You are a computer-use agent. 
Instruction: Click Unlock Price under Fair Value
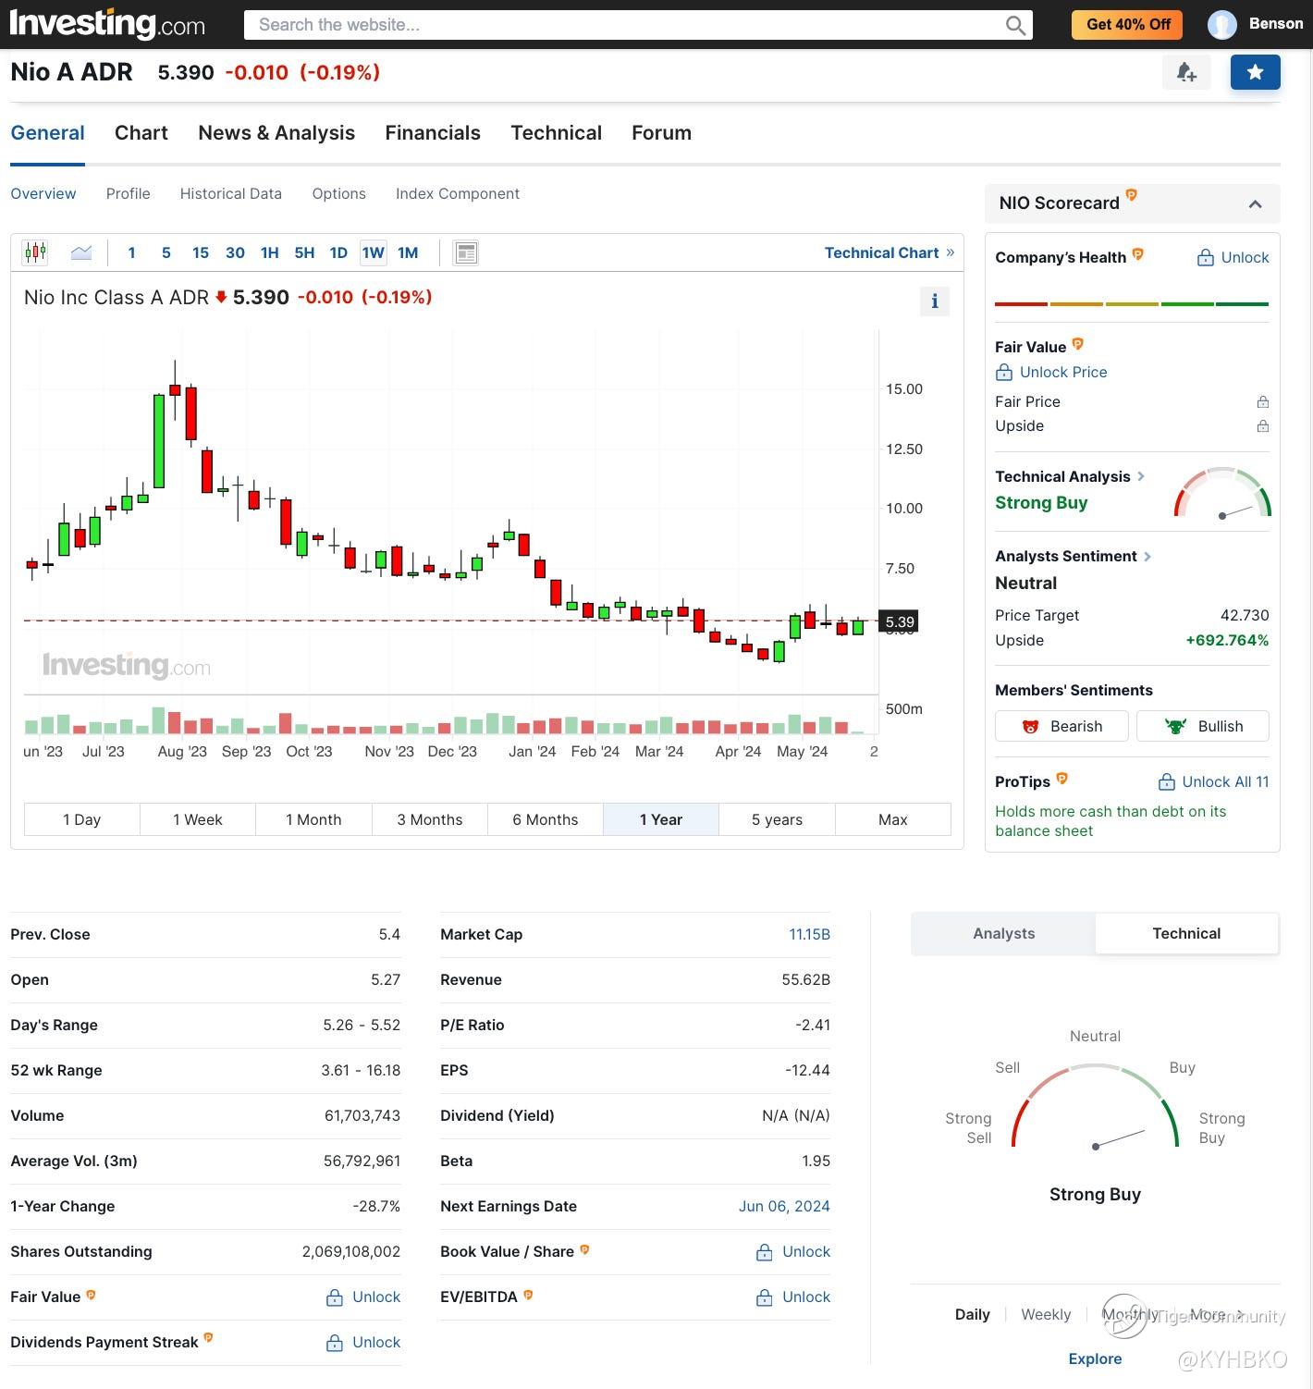click(1051, 372)
